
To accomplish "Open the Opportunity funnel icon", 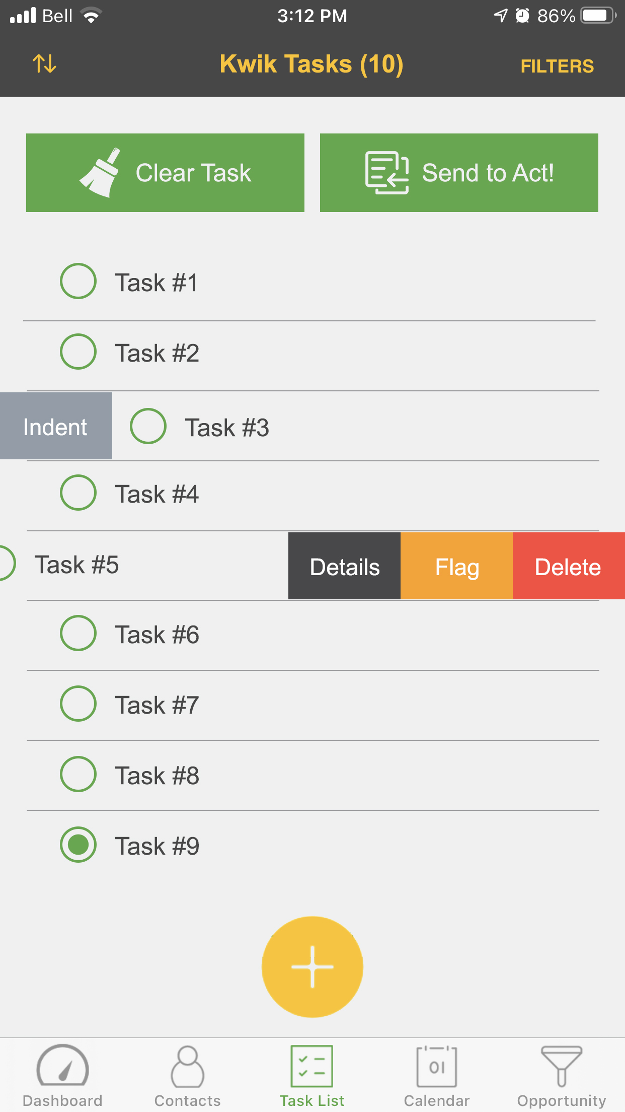I will 562,1066.
